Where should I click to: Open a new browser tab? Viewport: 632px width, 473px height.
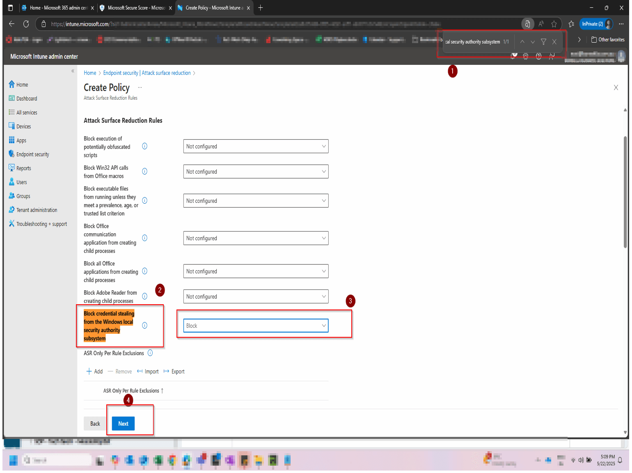tap(260, 8)
